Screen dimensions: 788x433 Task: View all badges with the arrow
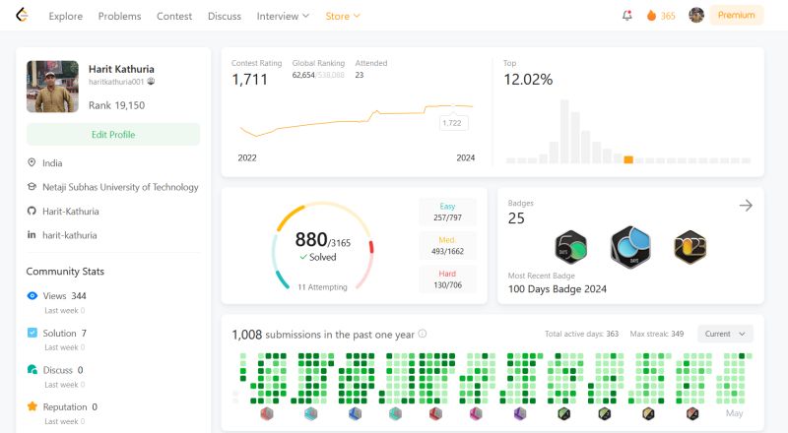click(x=746, y=205)
